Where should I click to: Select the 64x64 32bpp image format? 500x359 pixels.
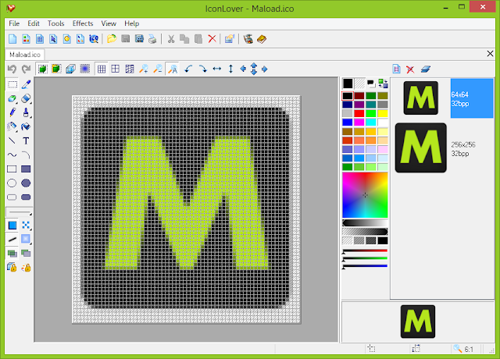coord(443,98)
